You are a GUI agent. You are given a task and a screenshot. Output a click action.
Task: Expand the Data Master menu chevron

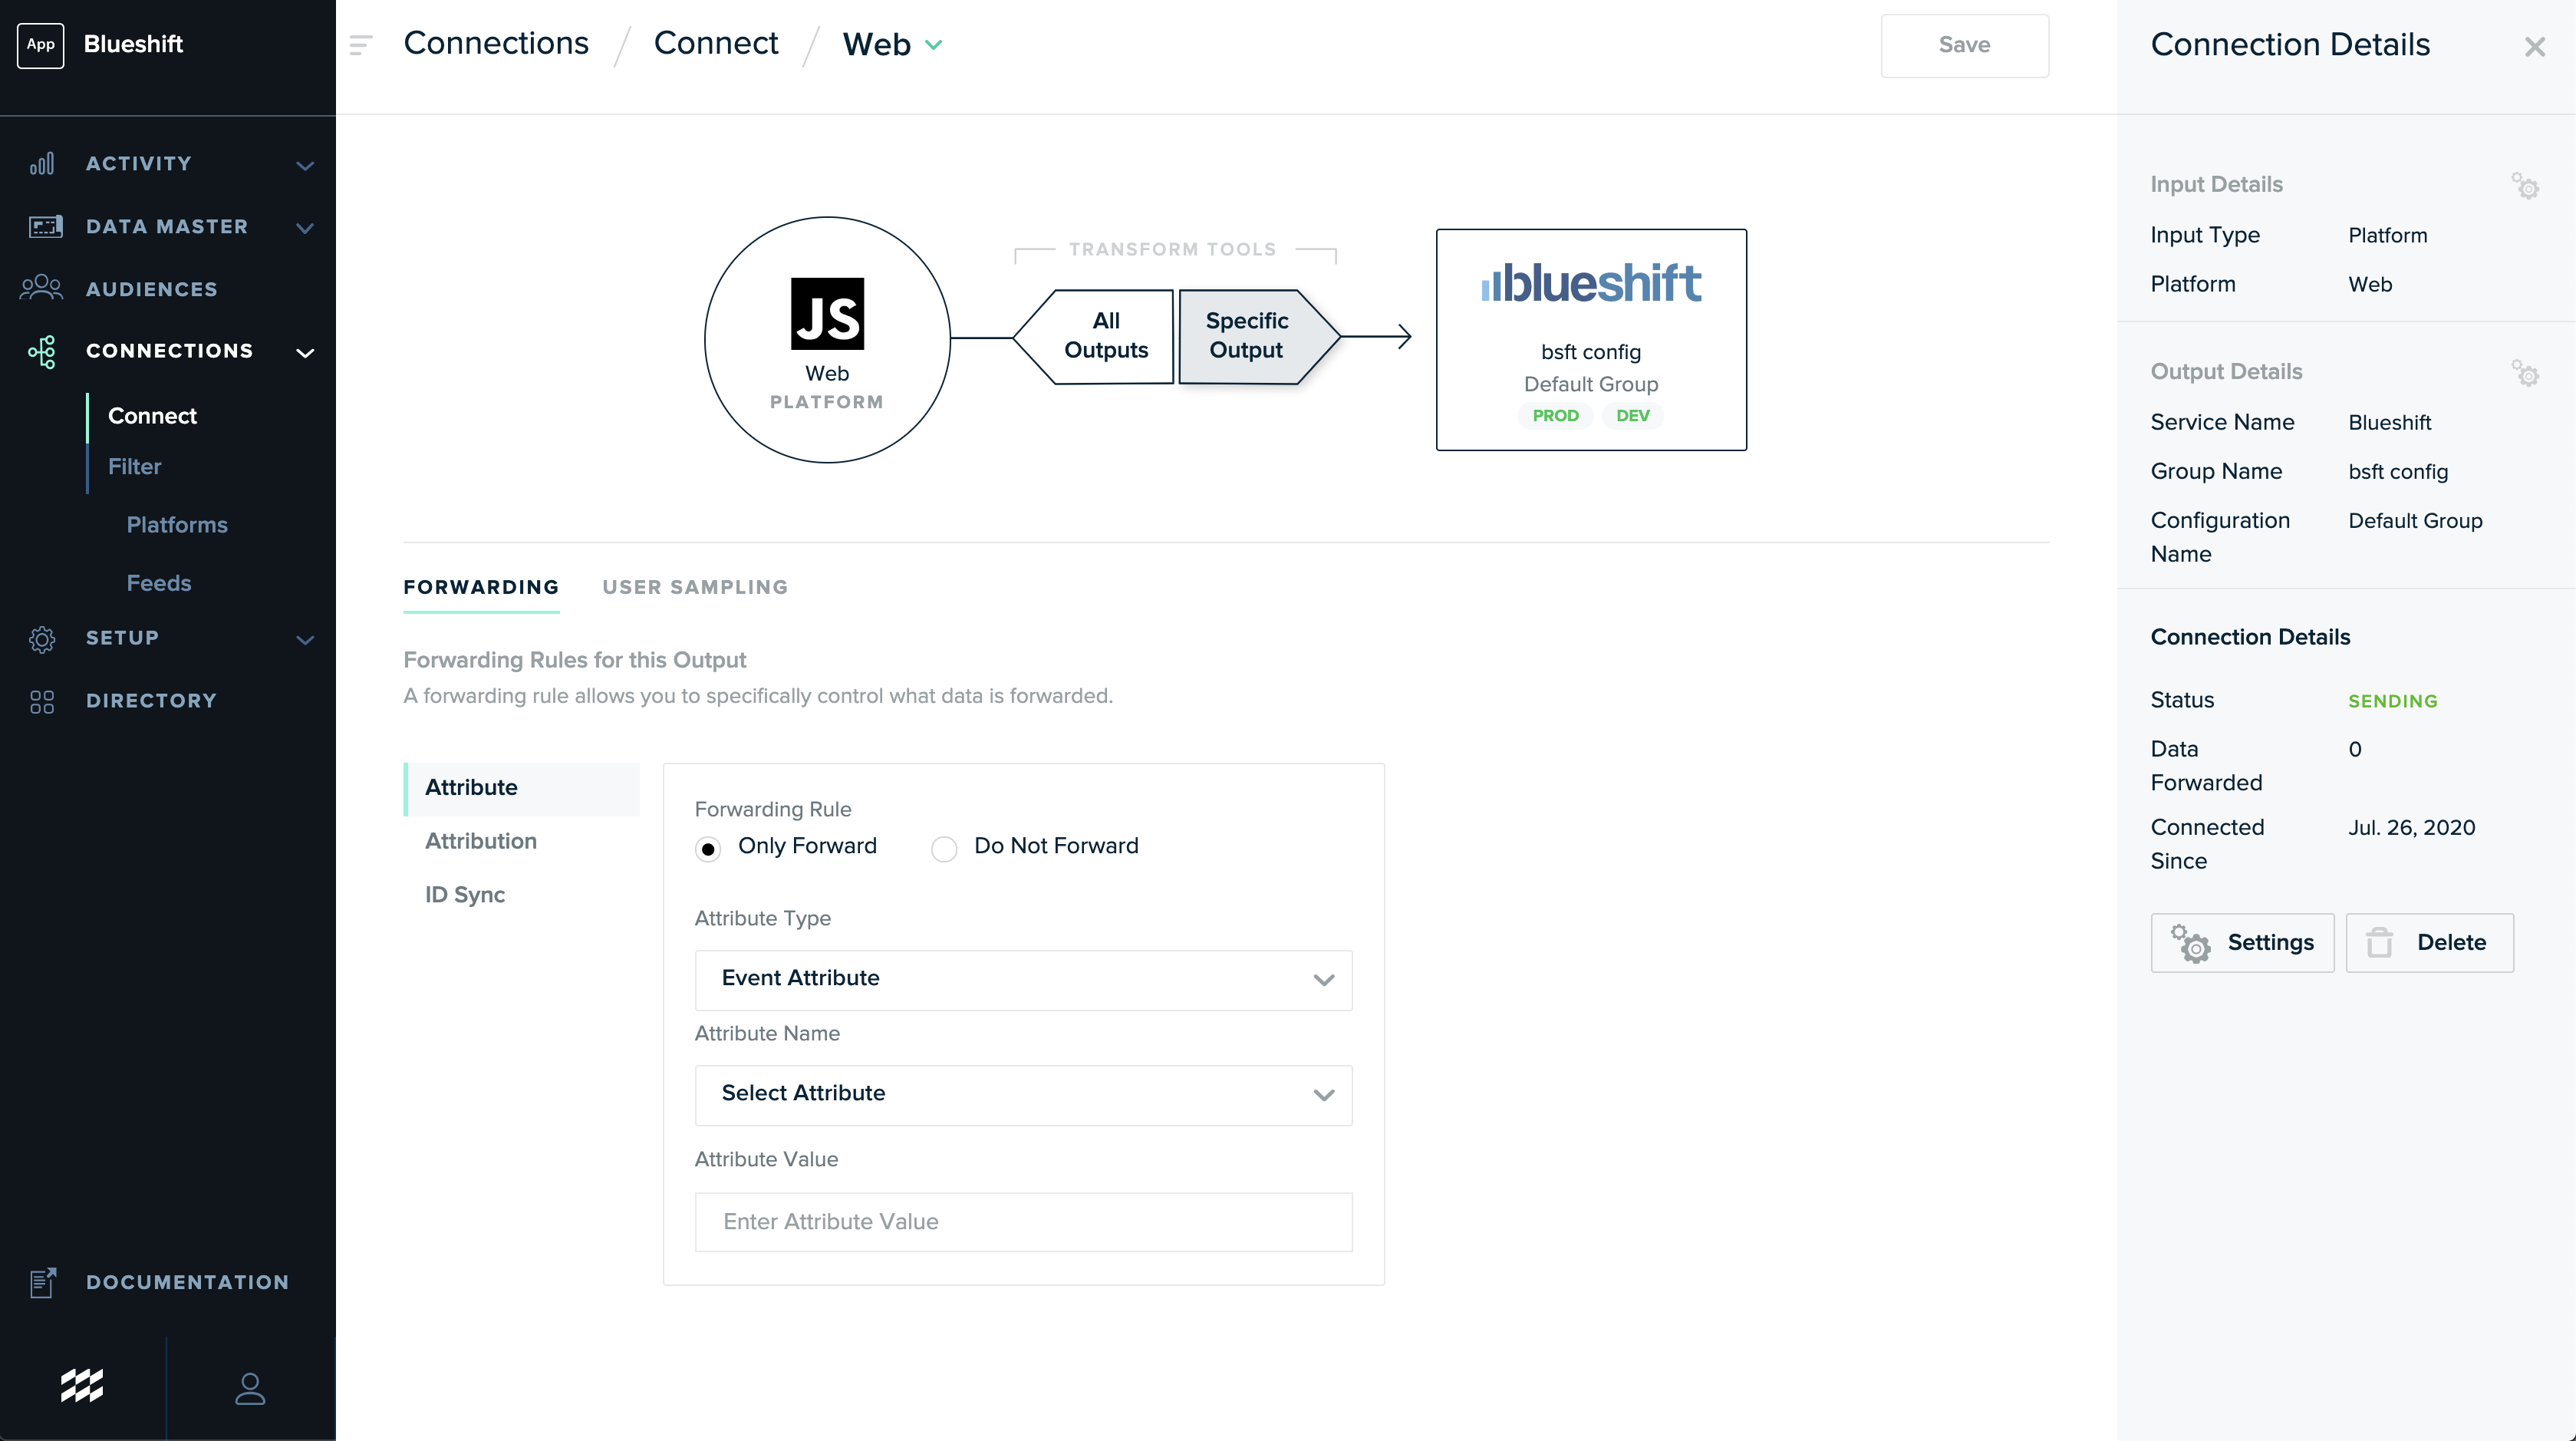click(x=305, y=228)
